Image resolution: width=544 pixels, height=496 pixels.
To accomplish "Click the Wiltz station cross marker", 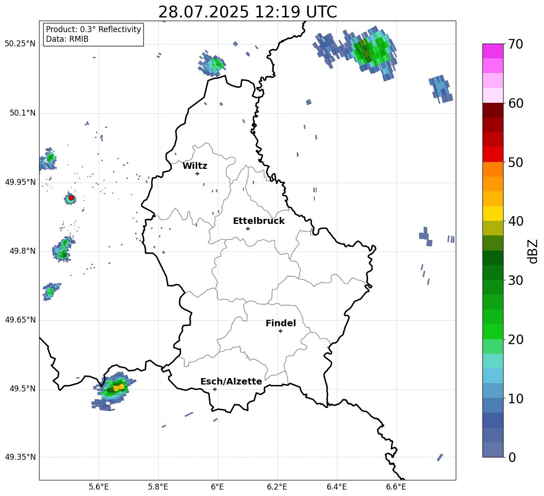I will tap(197, 173).
